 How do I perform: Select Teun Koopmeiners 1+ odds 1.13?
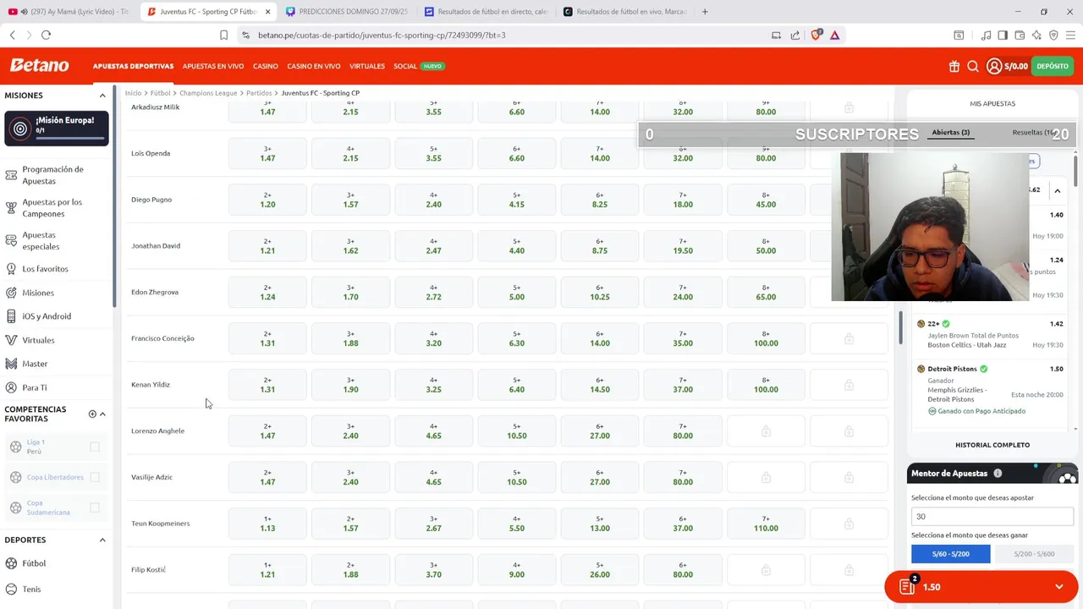click(267, 524)
